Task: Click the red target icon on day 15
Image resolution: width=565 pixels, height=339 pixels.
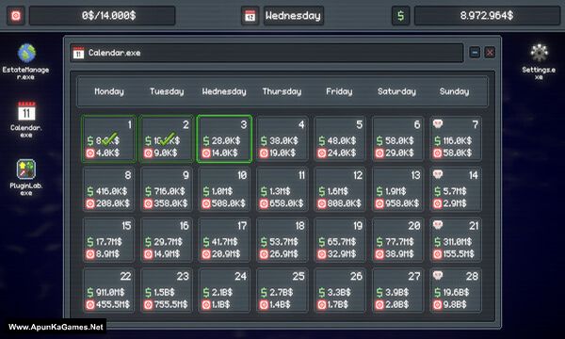Action: point(90,254)
